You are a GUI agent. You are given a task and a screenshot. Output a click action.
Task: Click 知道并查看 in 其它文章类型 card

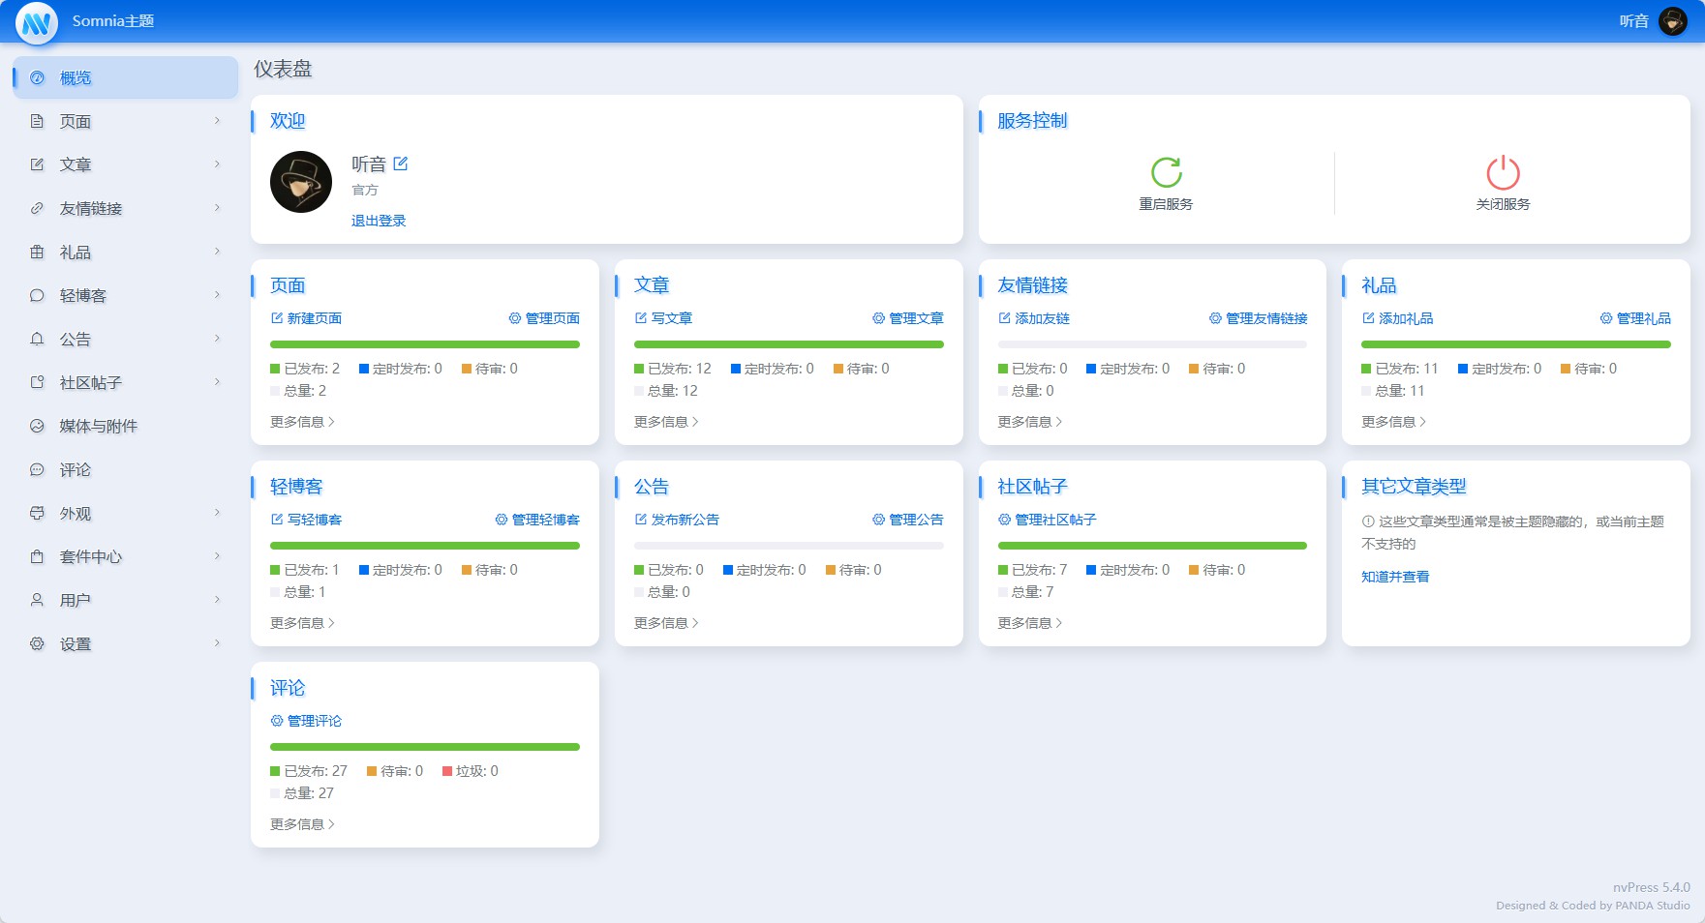coord(1395,577)
